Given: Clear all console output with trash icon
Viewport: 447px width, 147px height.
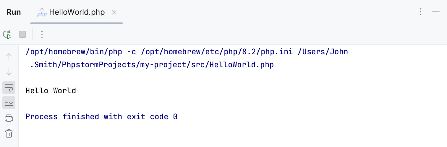Looking at the screenshot, I should click(9, 133).
